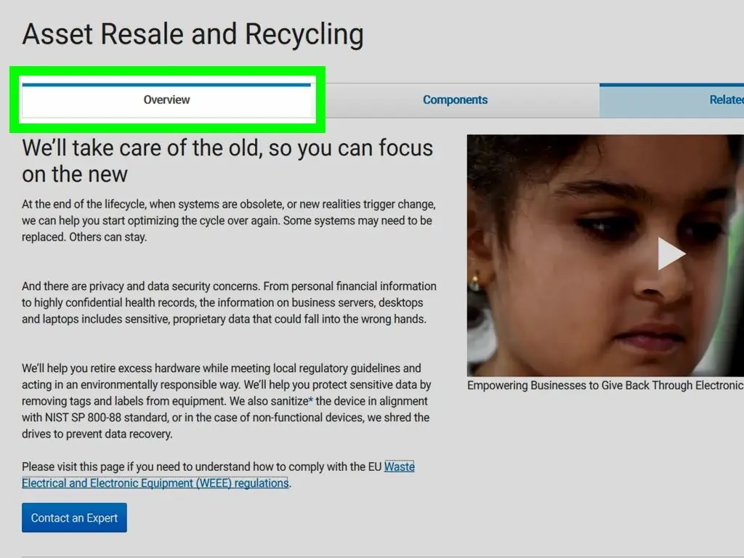
Task: Click the paragraph about privacy and data security
Action: [x=229, y=303]
